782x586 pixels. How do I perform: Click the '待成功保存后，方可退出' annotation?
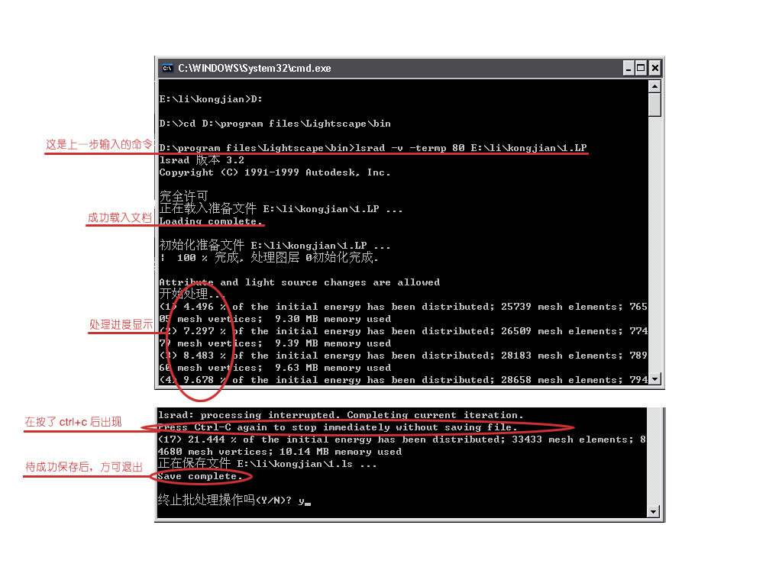(x=84, y=467)
